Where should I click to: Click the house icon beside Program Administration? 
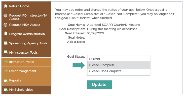(6, 34)
